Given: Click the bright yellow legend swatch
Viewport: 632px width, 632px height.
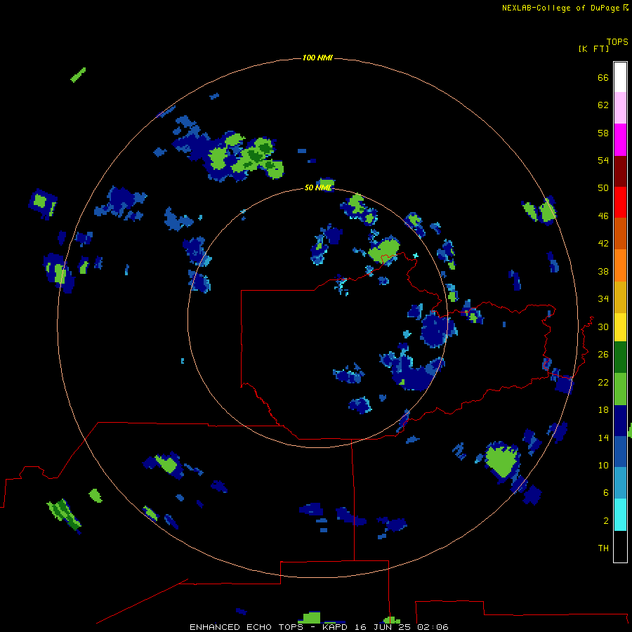Looking at the screenshot, I should pos(620,327).
